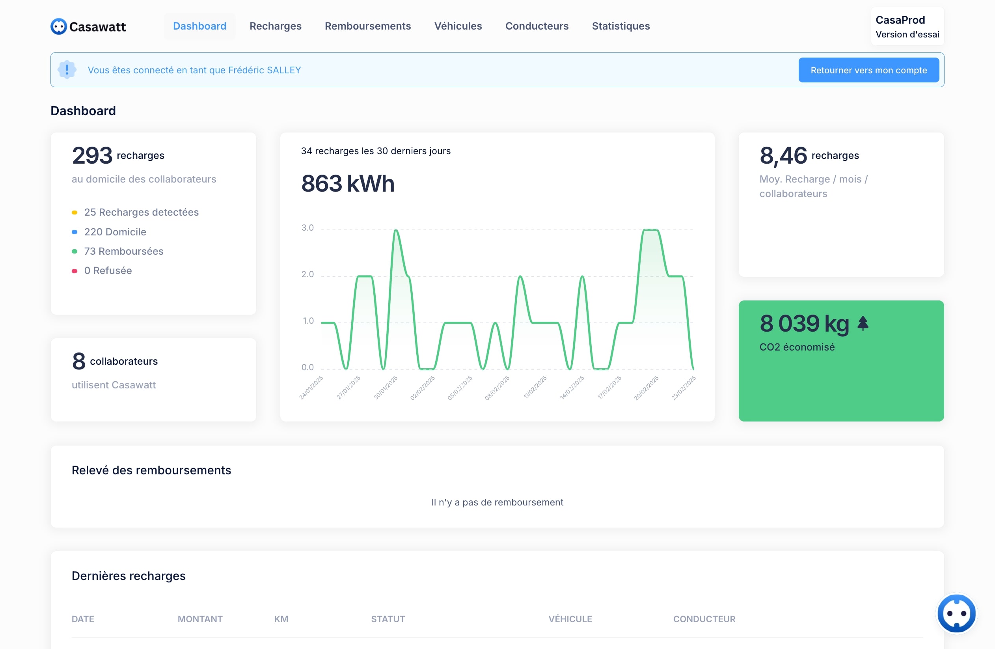Viewport: 995px width, 649px height.
Task: Click the CONDUCTEUR column header
Action: [x=704, y=619]
